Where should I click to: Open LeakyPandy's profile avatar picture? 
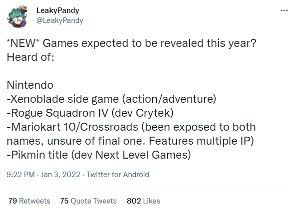click(x=17, y=16)
